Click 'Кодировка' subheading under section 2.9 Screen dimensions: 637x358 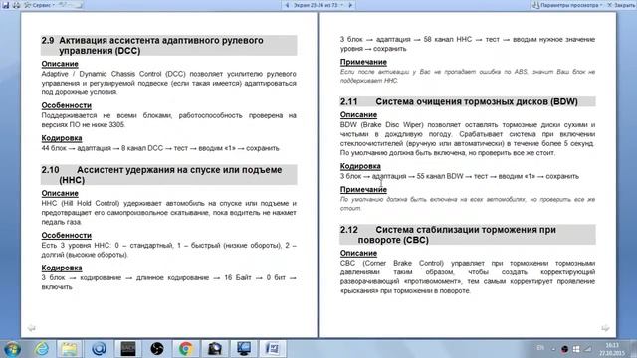tap(62, 138)
